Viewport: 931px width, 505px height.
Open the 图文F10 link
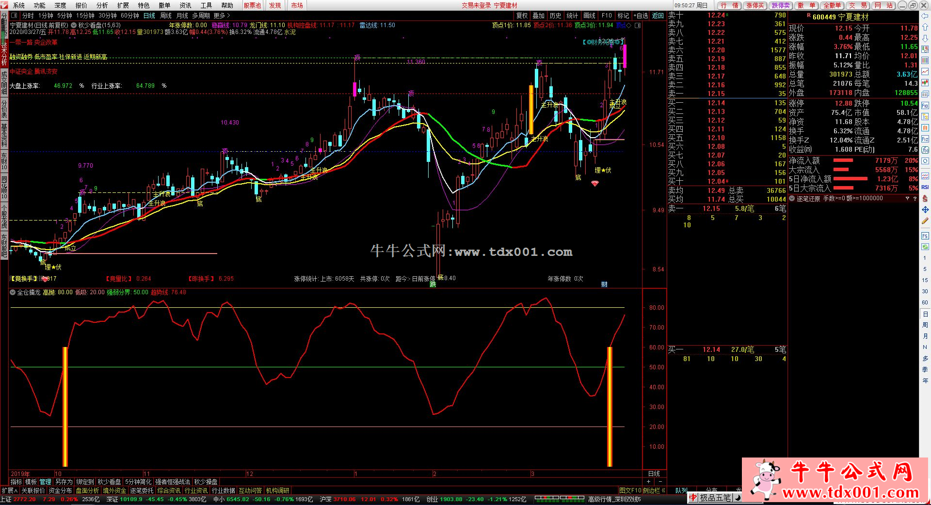coord(630,490)
